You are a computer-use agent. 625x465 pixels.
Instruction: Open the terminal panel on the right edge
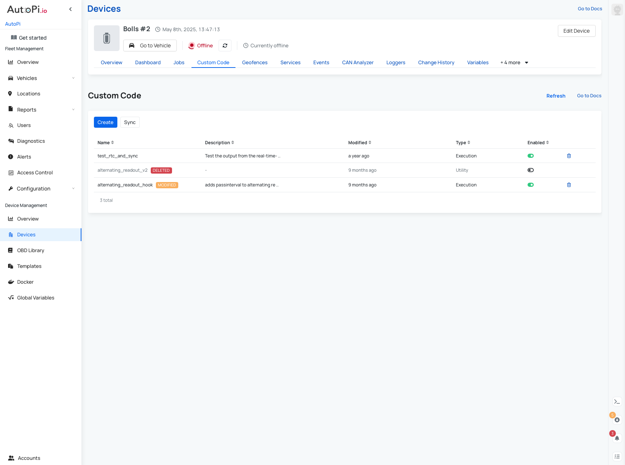[x=617, y=402]
